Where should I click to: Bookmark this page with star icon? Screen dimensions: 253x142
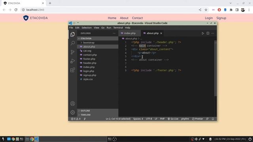206,10
